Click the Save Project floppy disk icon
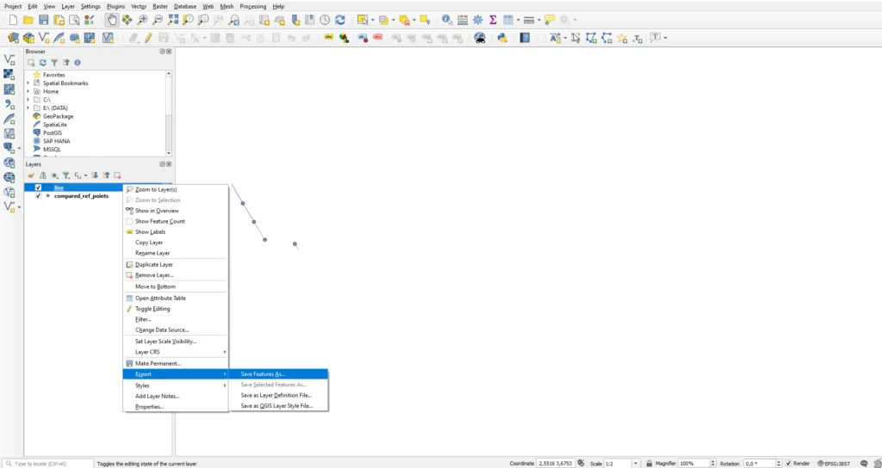The image size is (882, 468). (44, 20)
